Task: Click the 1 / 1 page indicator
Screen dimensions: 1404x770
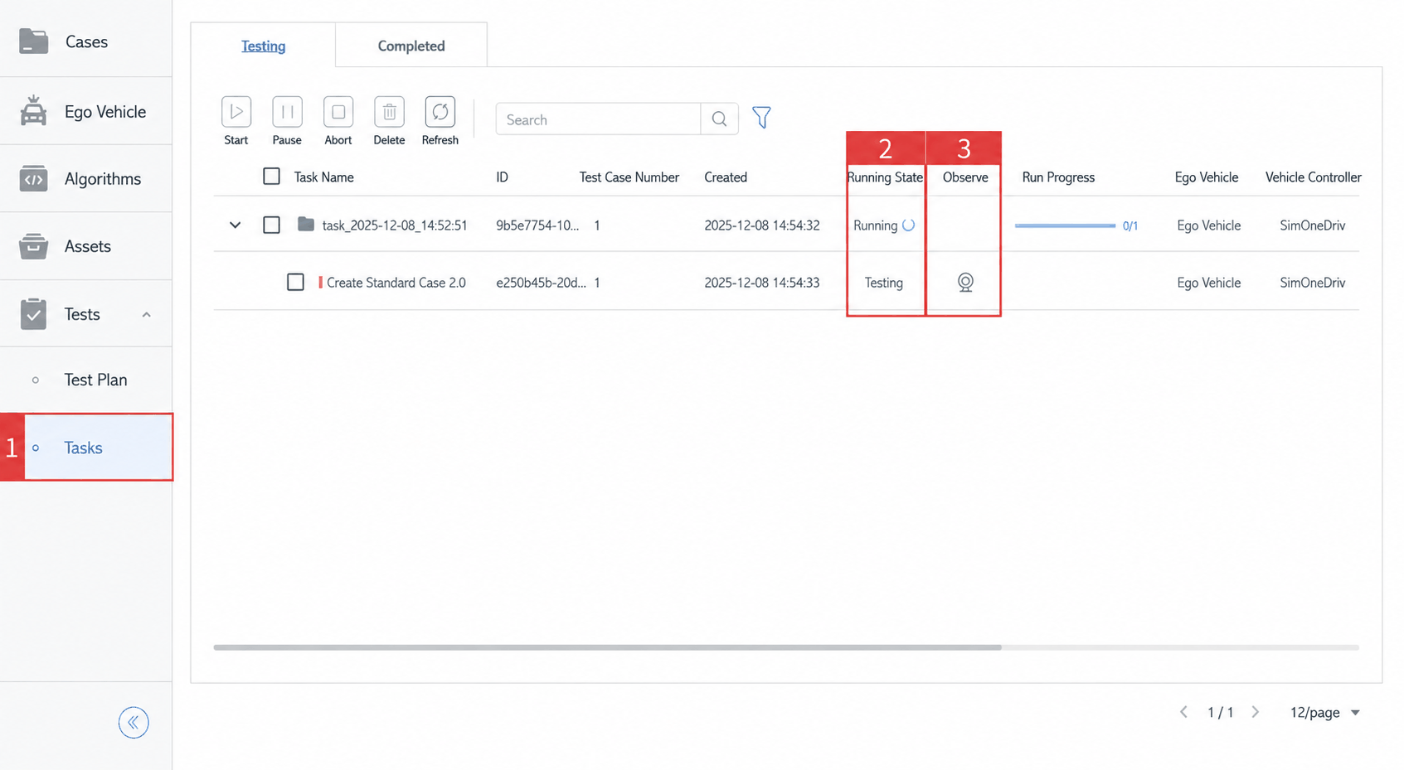Action: coord(1221,712)
